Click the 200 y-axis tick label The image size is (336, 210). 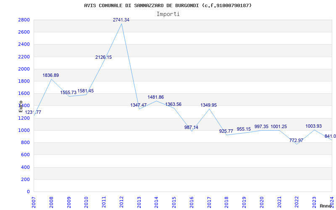25,179
